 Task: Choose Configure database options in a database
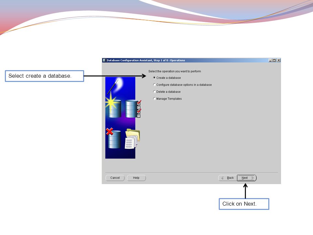point(154,85)
